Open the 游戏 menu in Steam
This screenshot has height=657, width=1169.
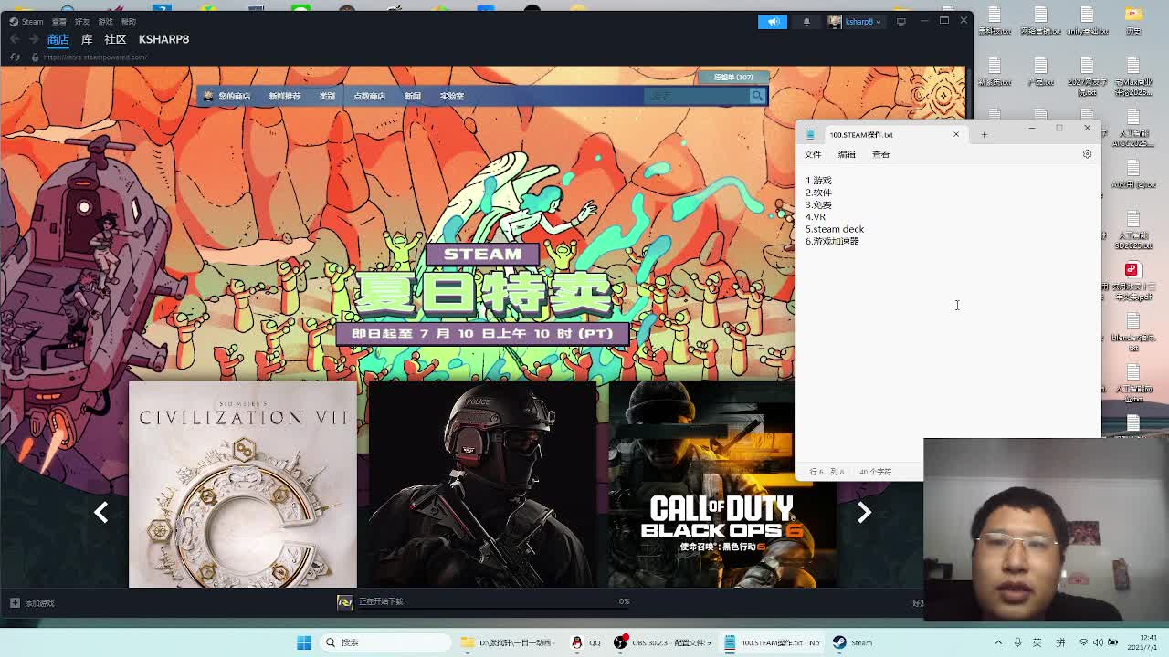point(105,21)
